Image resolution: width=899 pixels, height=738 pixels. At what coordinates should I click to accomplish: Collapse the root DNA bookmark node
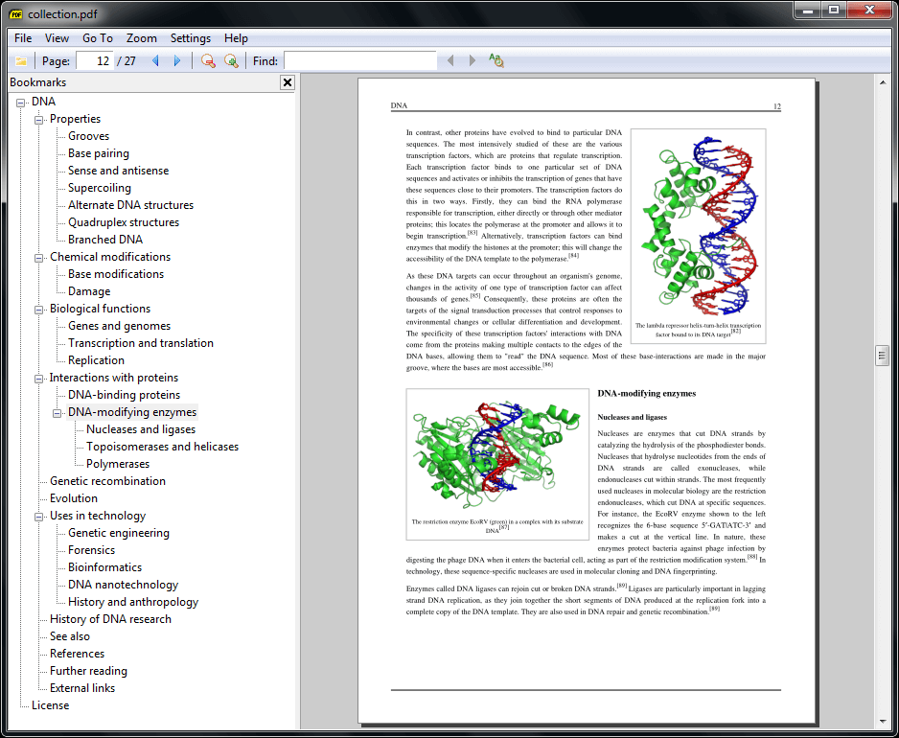pos(21,103)
